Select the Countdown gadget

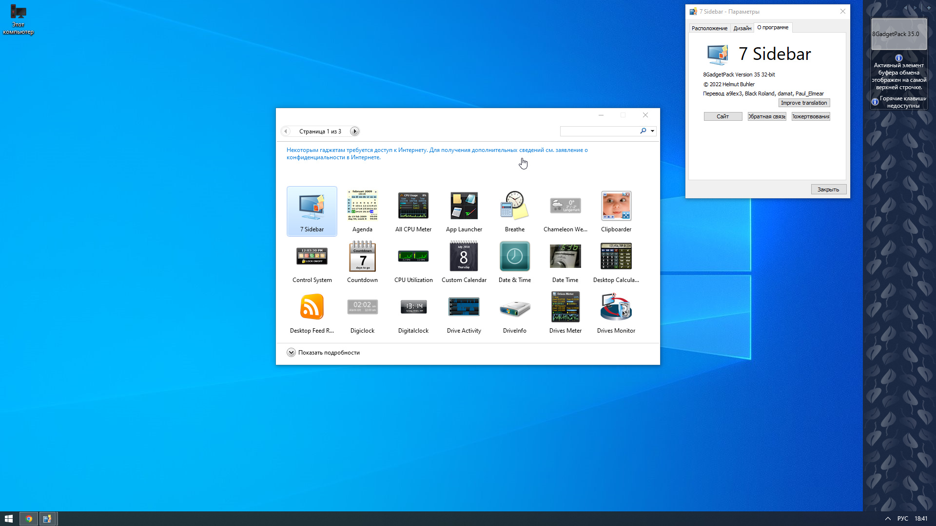(x=362, y=262)
